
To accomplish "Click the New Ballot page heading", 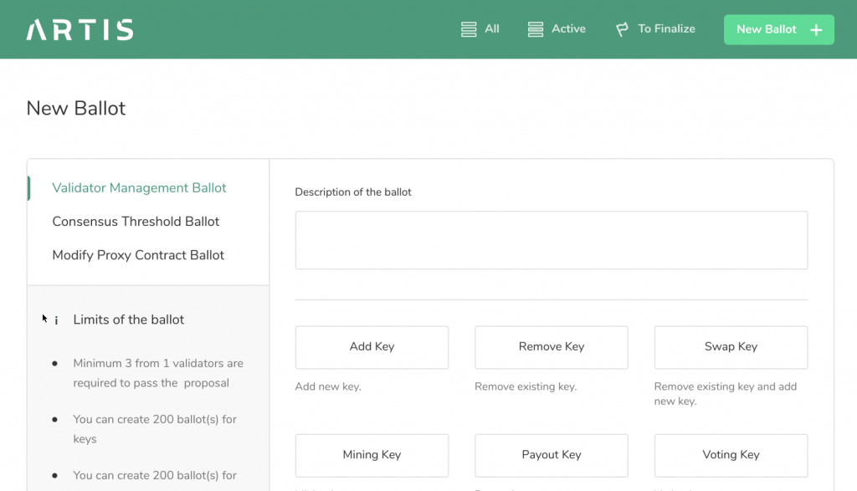I will pyautogui.click(x=76, y=108).
